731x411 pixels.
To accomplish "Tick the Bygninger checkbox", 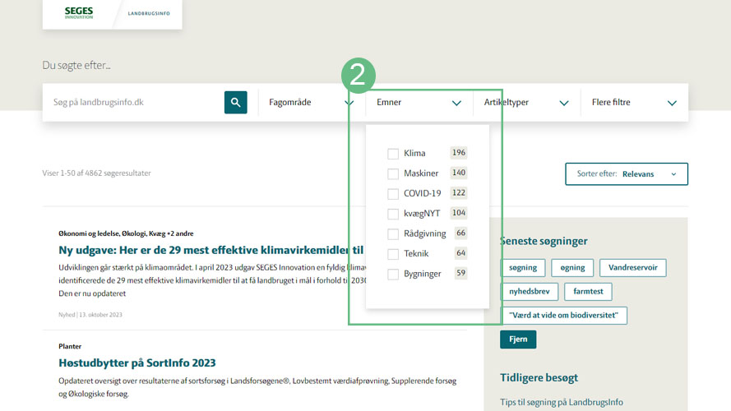I will pyautogui.click(x=393, y=275).
